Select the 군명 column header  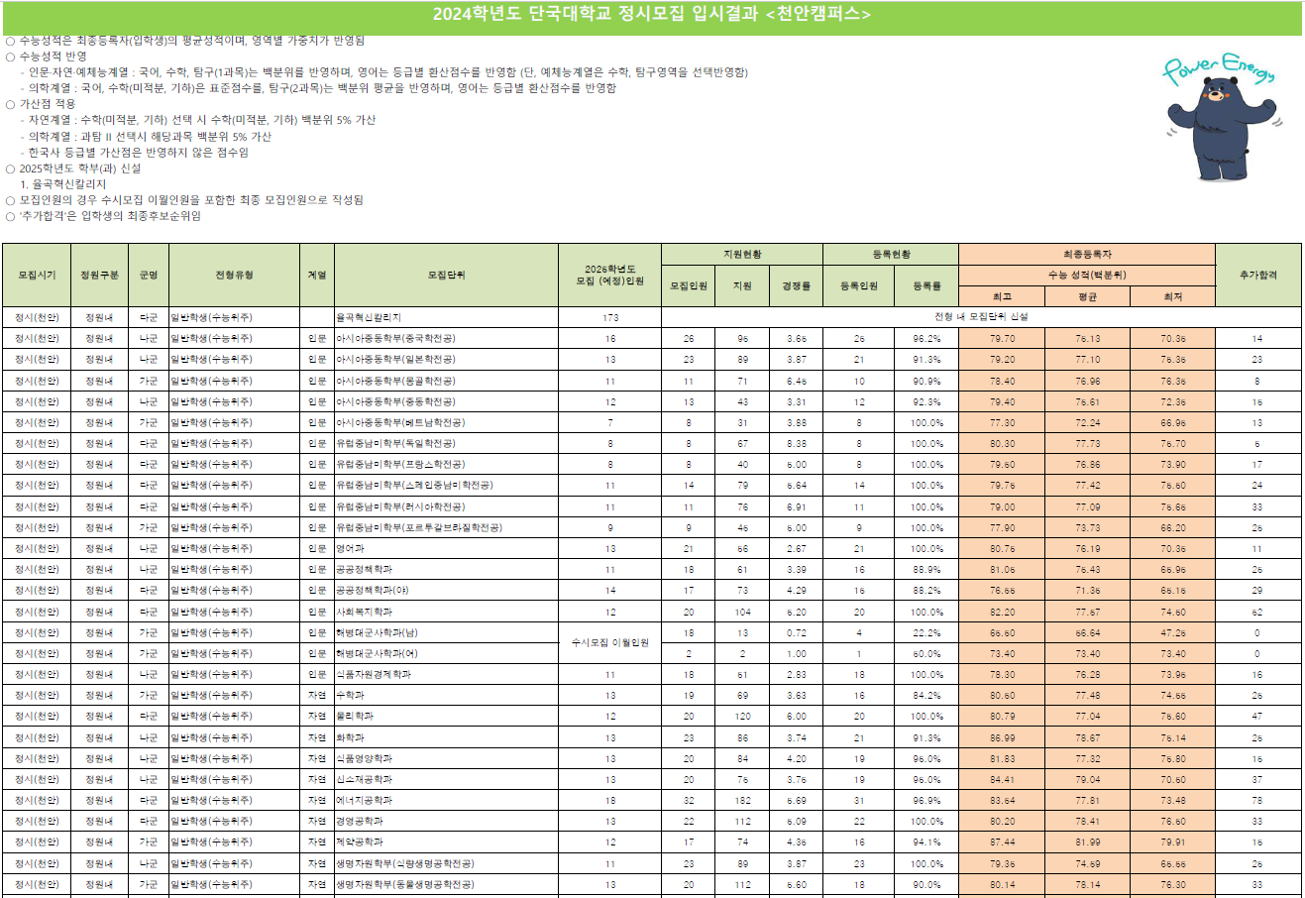click(x=149, y=275)
